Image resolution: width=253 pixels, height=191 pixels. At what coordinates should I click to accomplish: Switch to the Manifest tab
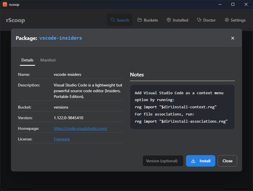(x=48, y=60)
